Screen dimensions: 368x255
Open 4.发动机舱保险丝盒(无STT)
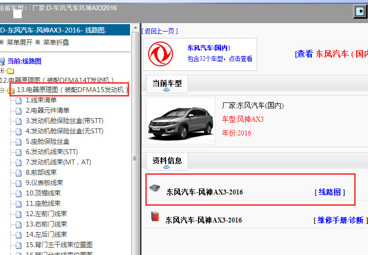(65, 131)
